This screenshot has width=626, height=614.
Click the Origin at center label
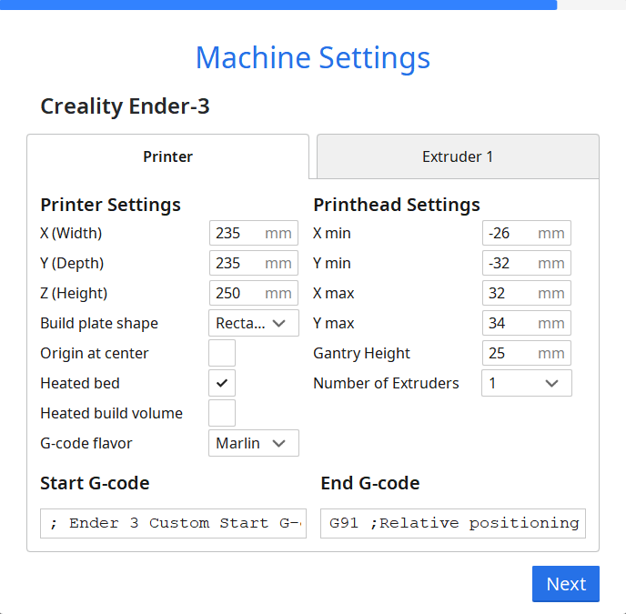point(95,354)
